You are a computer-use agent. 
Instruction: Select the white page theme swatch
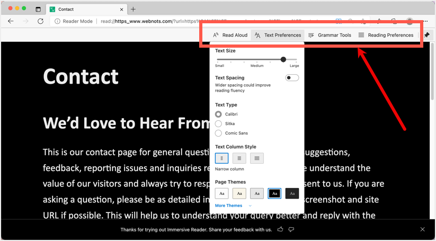(222, 193)
